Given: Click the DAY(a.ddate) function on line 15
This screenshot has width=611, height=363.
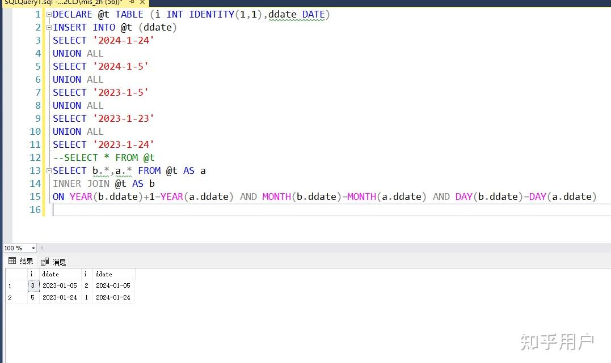Looking at the screenshot, I should (x=563, y=197).
